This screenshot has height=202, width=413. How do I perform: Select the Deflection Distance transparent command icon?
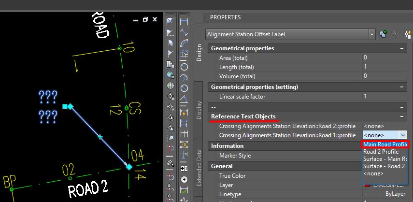[x=171, y=54]
